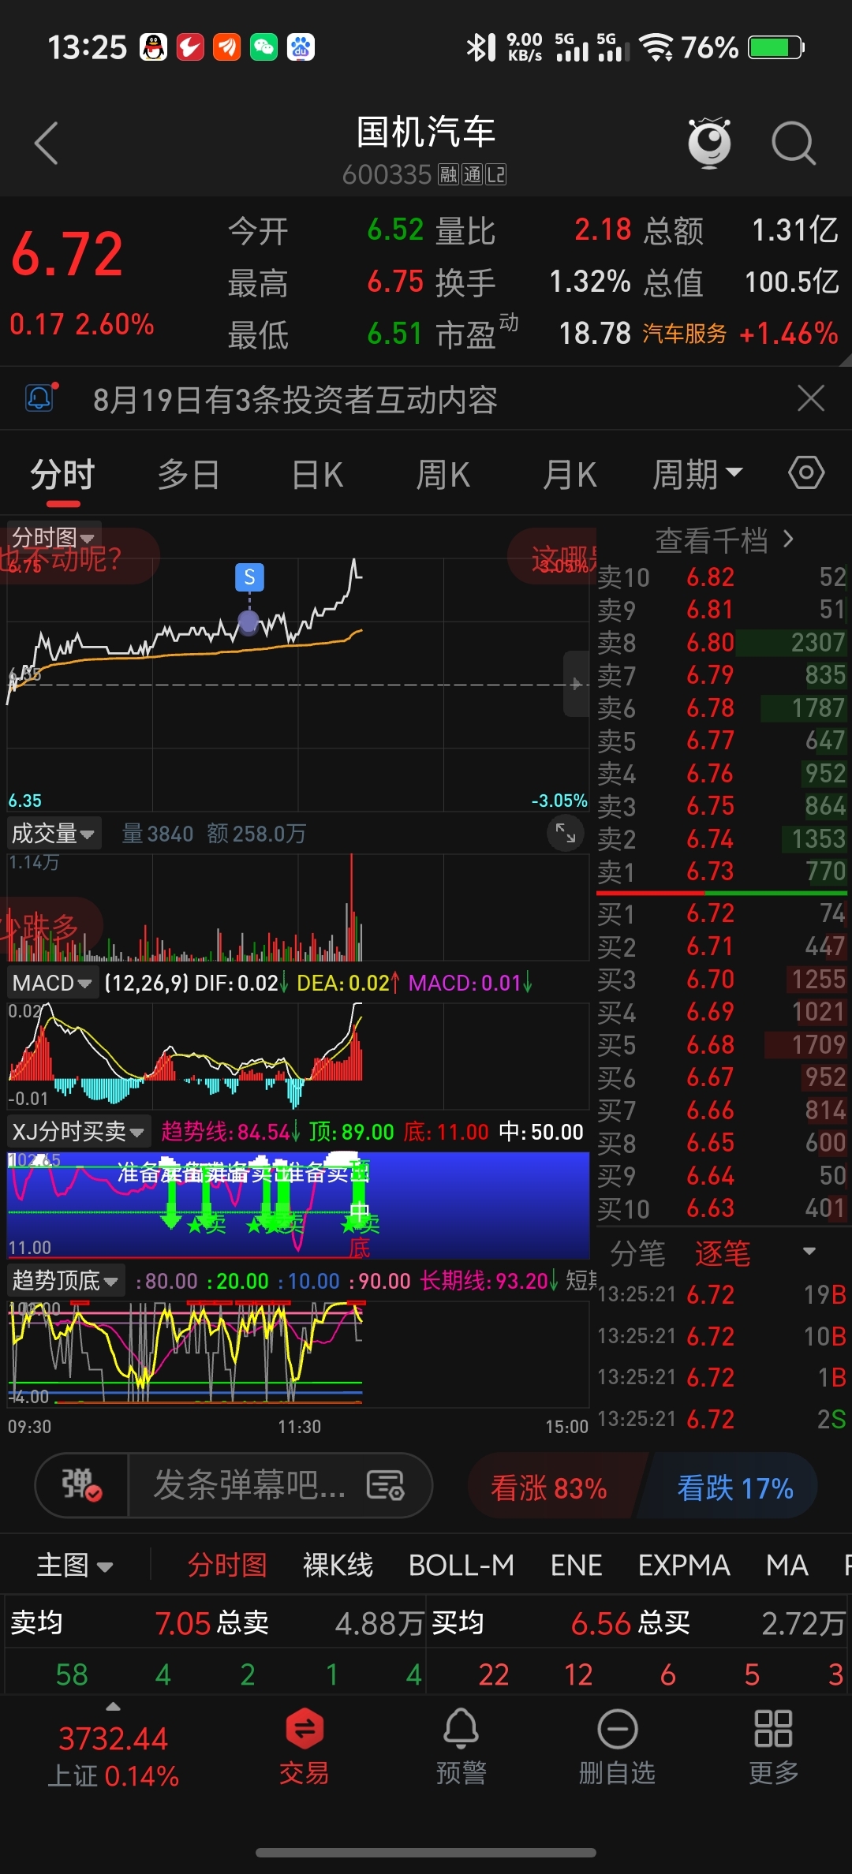The height and width of the screenshot is (1874, 852).
Task: Open the owl assistant icon
Action: click(709, 143)
